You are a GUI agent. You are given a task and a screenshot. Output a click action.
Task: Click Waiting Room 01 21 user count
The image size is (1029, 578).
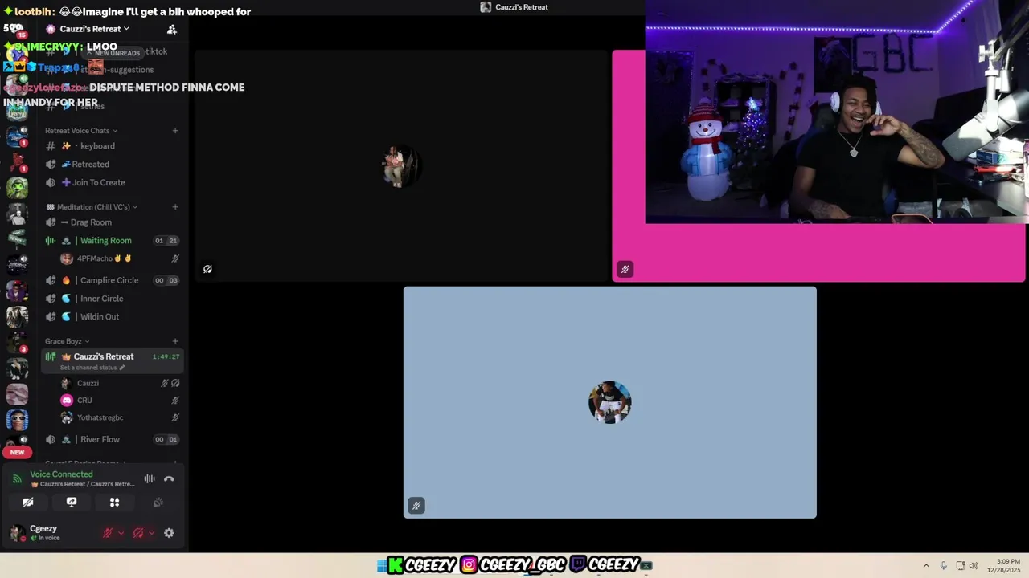(166, 241)
